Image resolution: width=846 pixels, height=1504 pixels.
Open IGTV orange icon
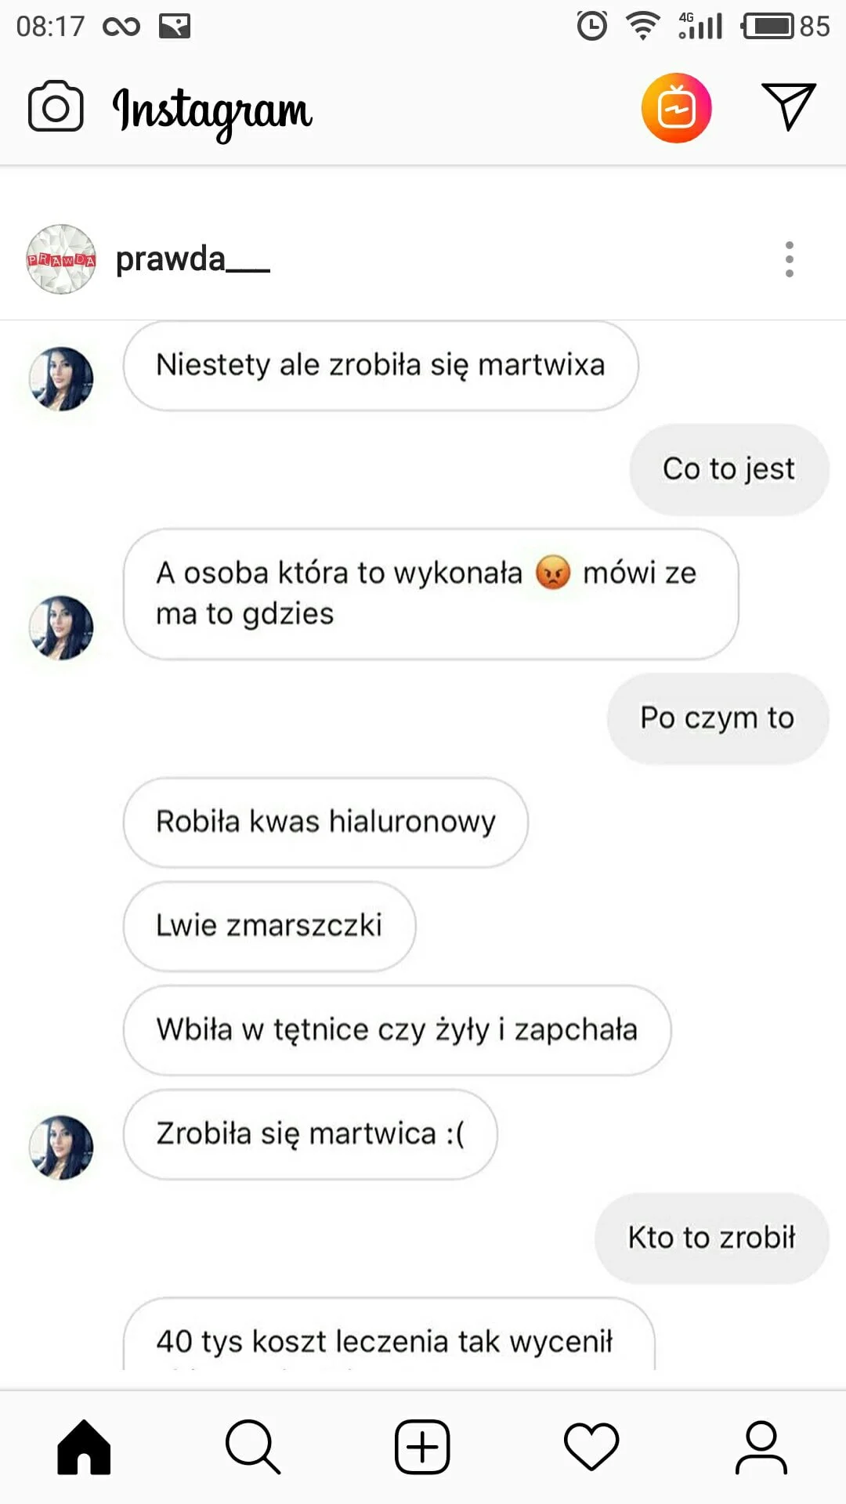click(676, 108)
